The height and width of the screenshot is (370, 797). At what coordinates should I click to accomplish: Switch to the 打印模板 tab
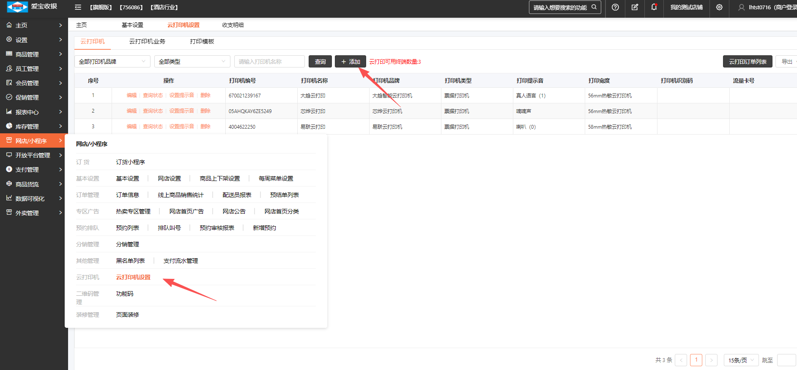coord(202,41)
